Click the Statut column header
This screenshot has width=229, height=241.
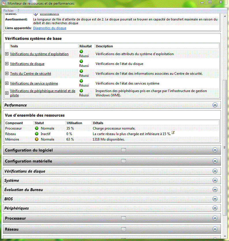click(50, 123)
